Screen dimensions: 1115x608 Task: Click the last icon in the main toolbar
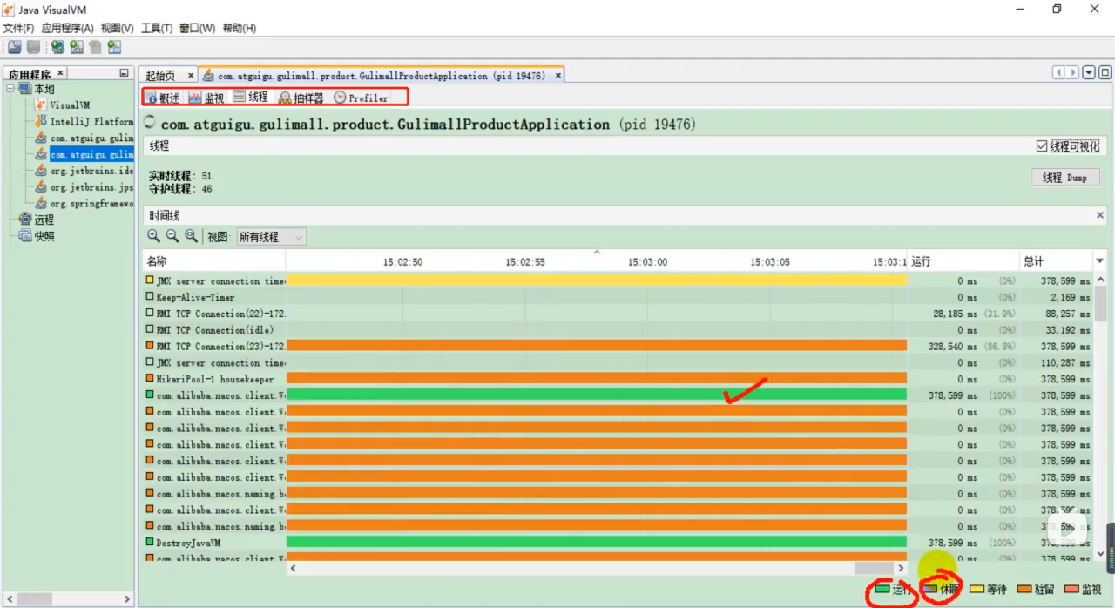point(114,47)
